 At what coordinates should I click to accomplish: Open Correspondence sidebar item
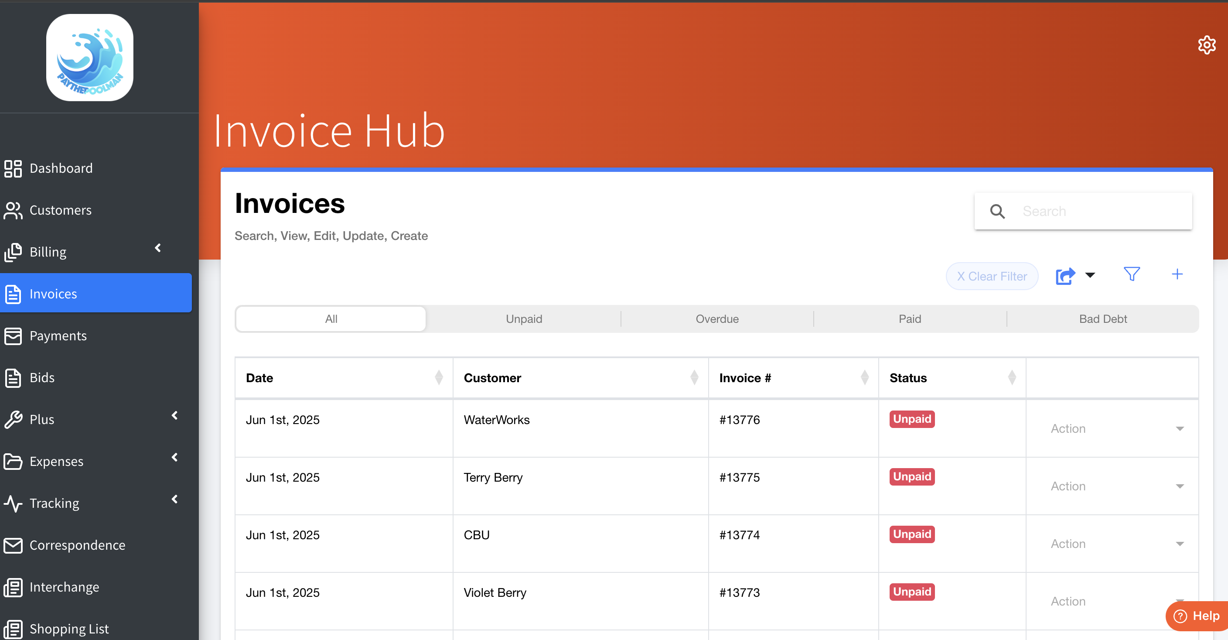77,545
